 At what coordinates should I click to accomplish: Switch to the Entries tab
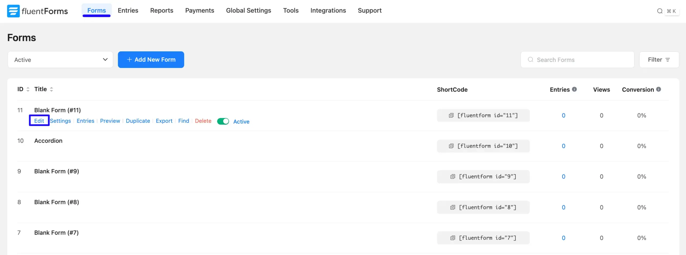pos(128,10)
